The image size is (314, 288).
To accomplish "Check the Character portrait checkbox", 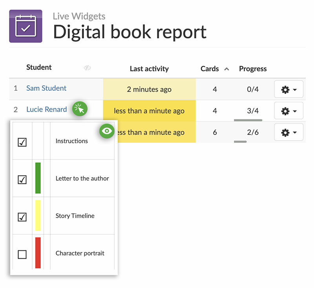I will point(22,254).
